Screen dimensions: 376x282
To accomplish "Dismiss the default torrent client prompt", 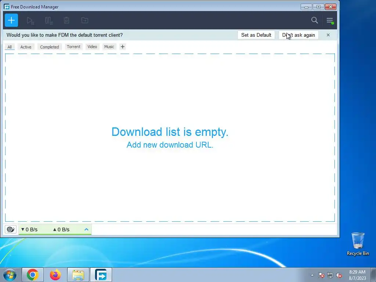I will click(328, 35).
